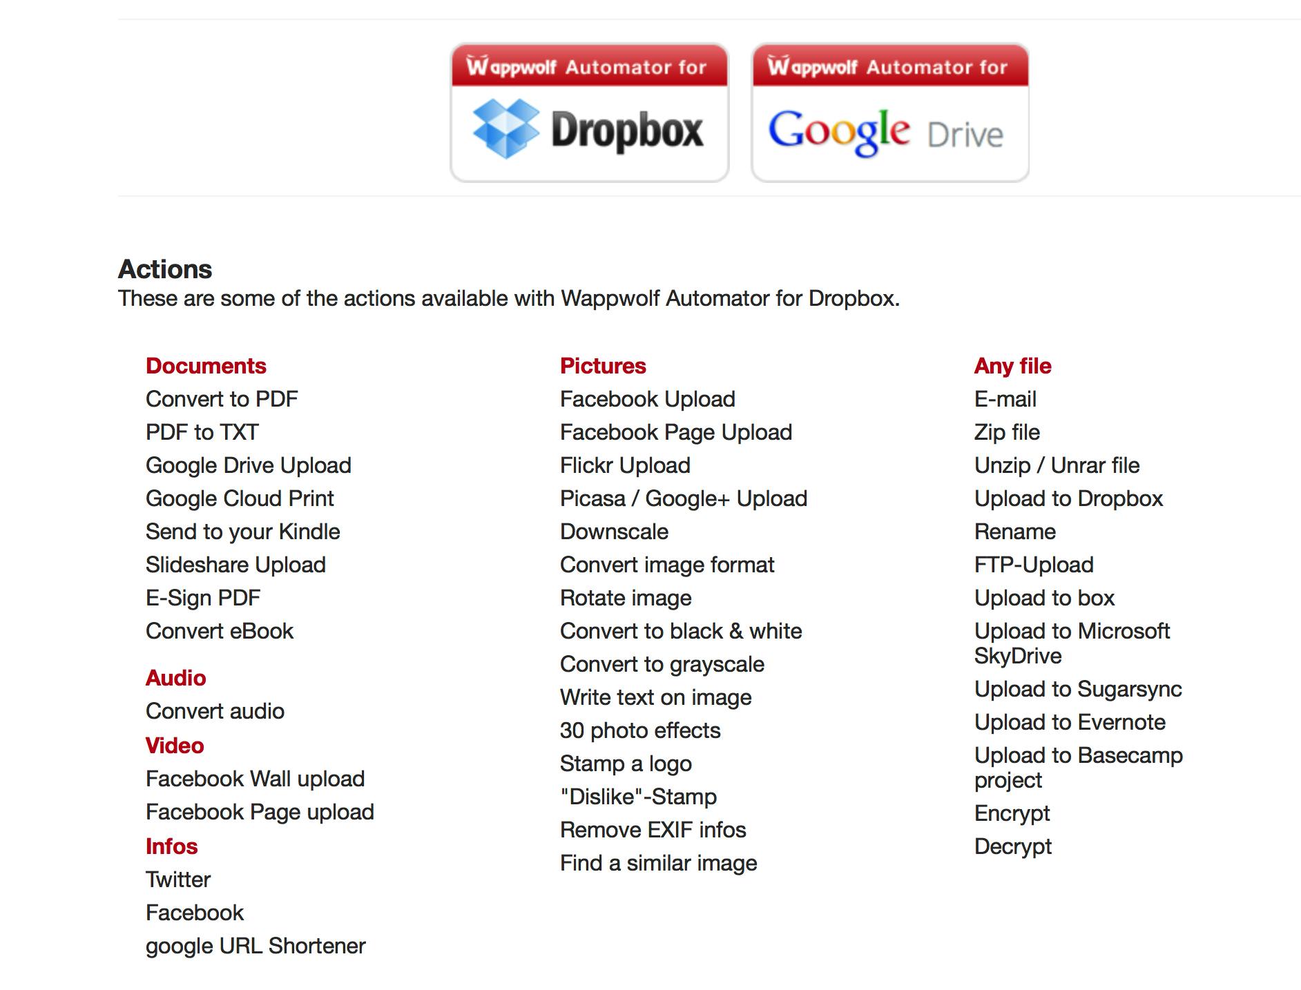Choose Upload to Evernote
The width and height of the screenshot is (1301, 990).
[1070, 722]
